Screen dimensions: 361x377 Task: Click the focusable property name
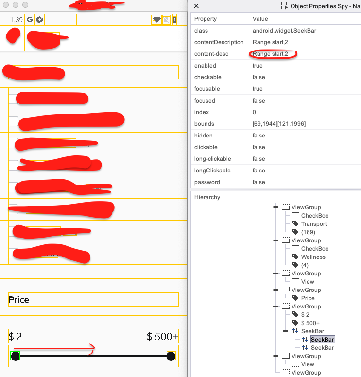(207, 89)
